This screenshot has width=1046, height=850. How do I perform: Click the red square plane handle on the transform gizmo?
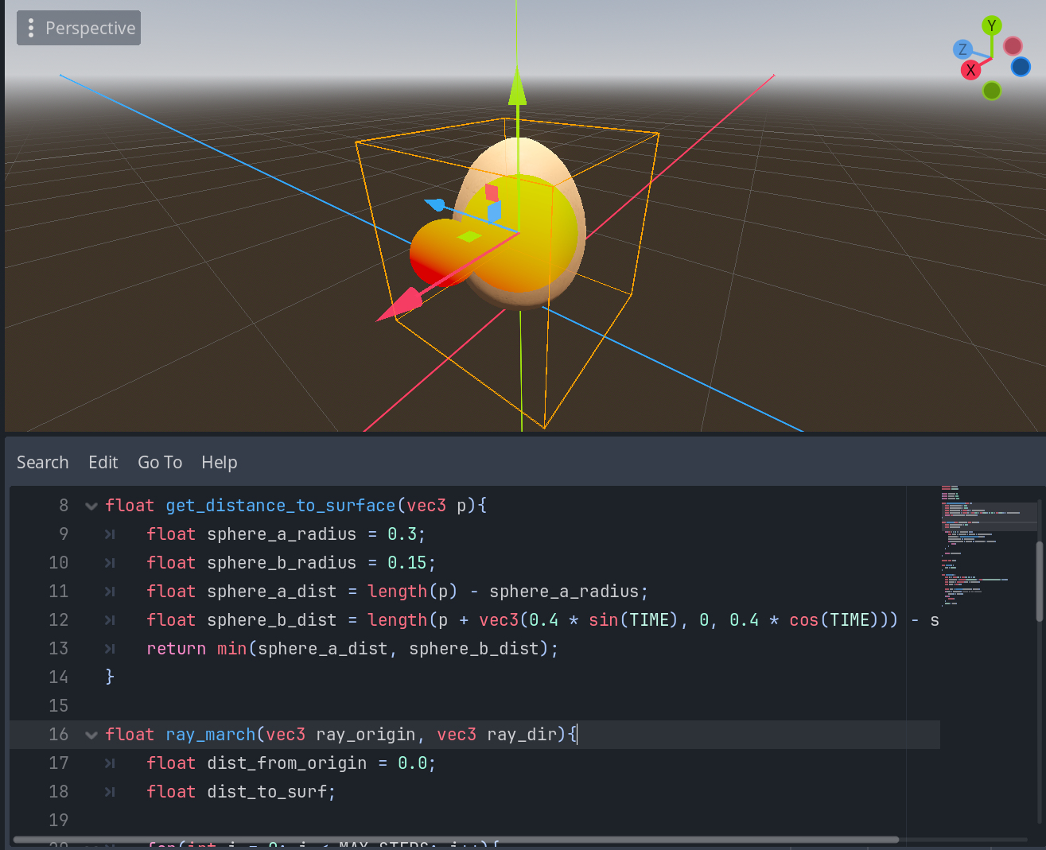click(492, 192)
